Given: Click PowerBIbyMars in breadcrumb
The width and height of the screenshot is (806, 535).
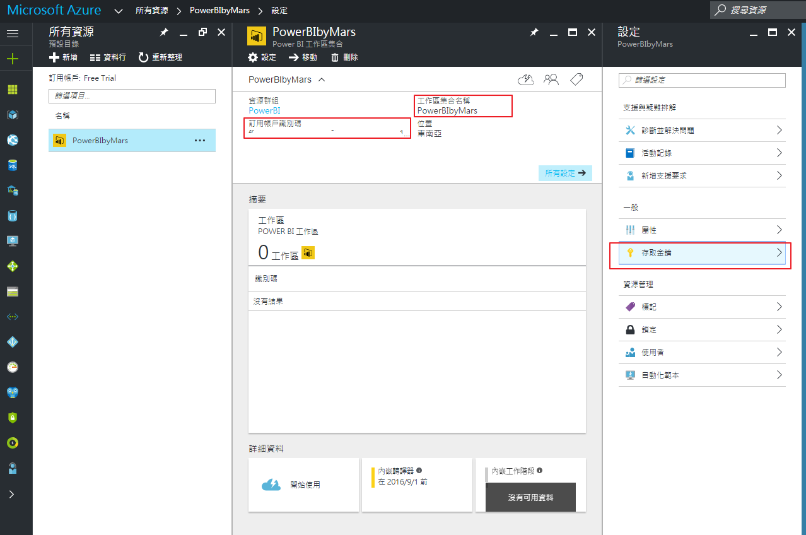Looking at the screenshot, I should click(219, 11).
